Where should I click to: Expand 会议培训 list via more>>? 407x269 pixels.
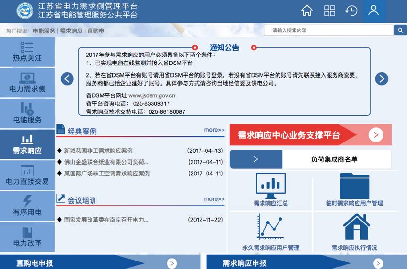pyautogui.click(x=214, y=199)
